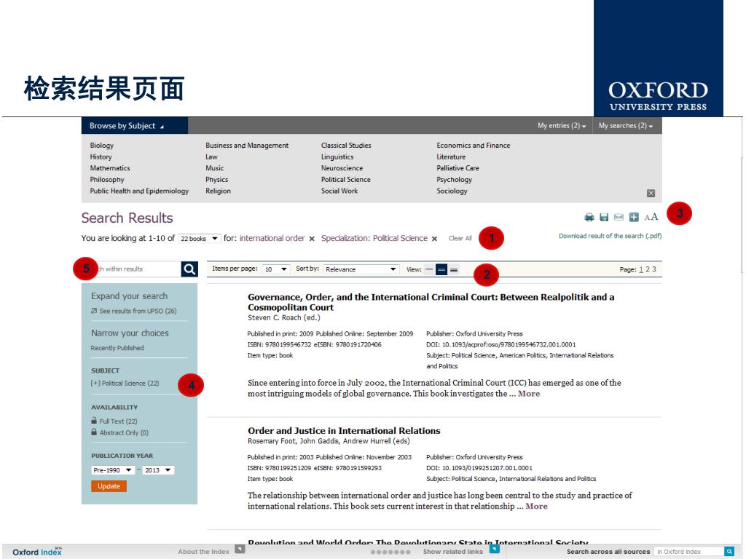The width and height of the screenshot is (746, 559).
Task: Change text size with the AA icon
Action: tap(651, 217)
